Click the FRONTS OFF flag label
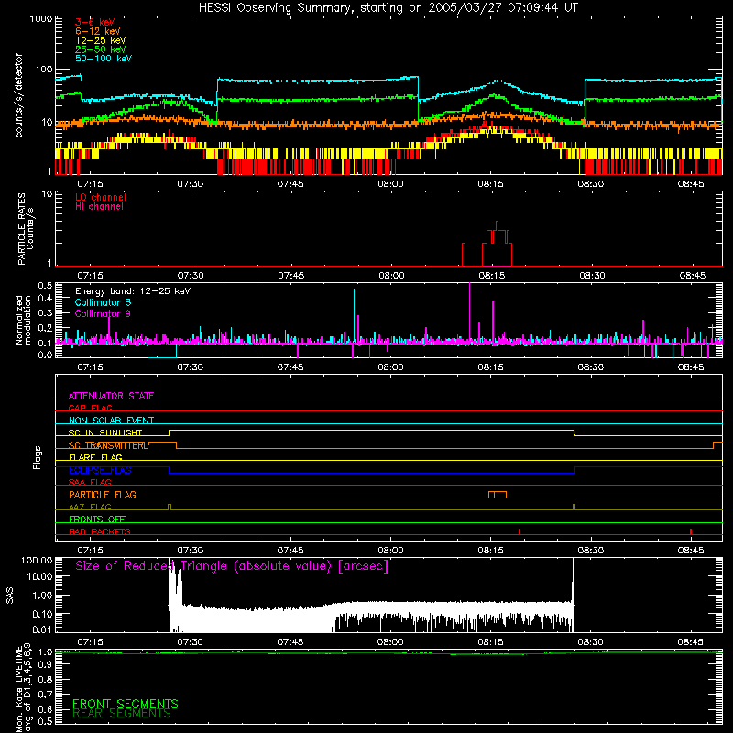 (97, 519)
